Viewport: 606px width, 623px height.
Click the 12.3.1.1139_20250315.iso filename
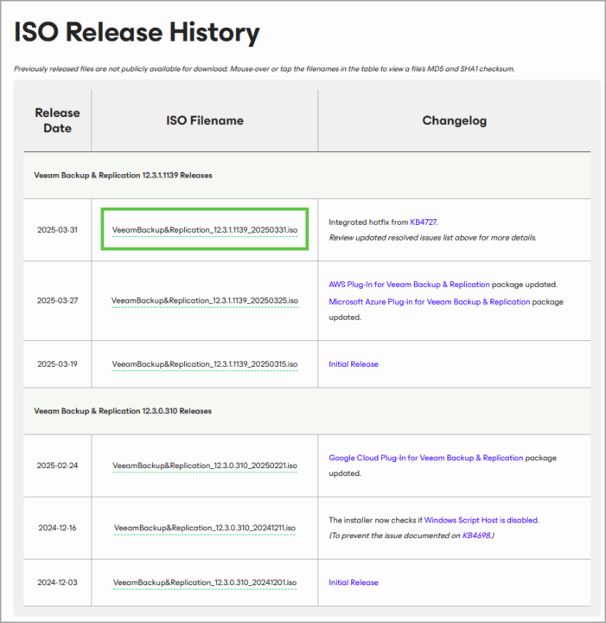coord(205,364)
